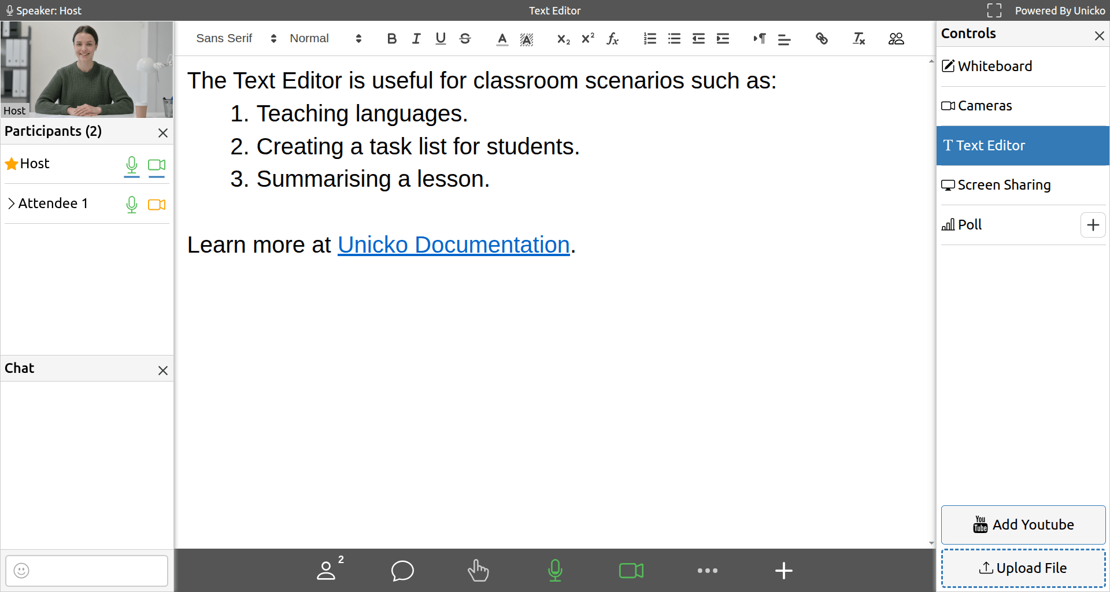Screen dimensions: 1110x592
Task: Open the Cameras view
Action: (1023, 106)
